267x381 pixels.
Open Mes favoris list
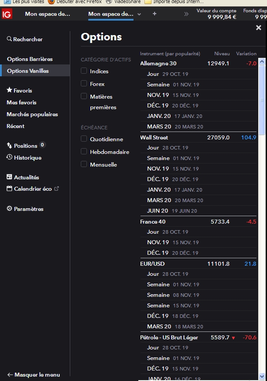pyautogui.click(x=22, y=103)
